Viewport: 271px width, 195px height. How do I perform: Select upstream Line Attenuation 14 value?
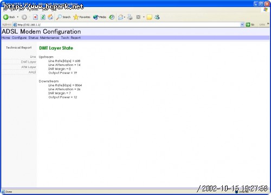[x=79, y=65]
